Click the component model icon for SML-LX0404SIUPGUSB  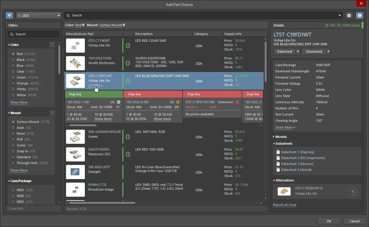coord(128,137)
